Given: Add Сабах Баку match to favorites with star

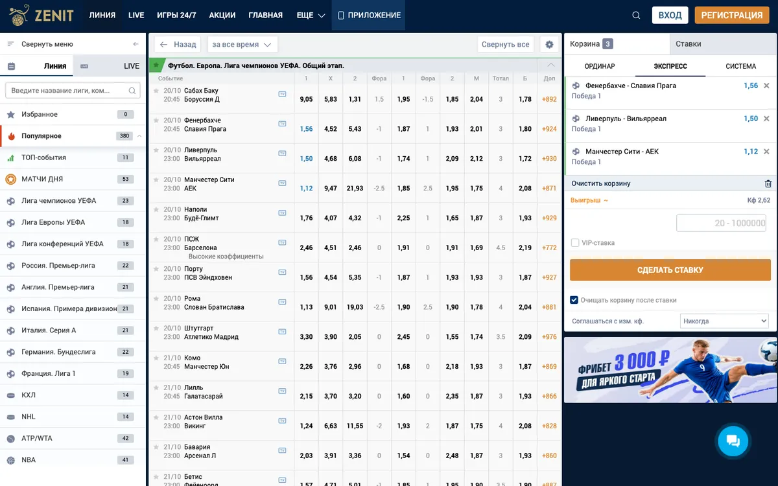Looking at the screenshot, I should click(x=156, y=91).
